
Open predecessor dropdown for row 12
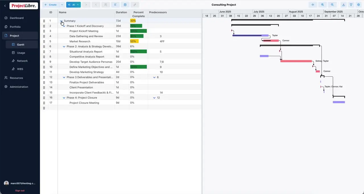(154, 77)
